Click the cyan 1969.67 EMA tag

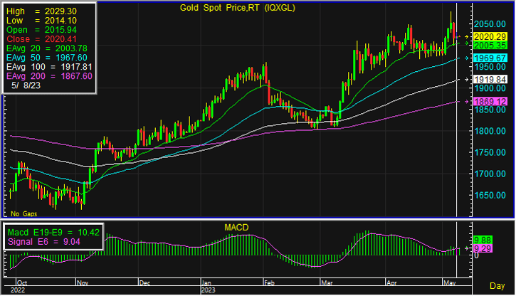489,58
